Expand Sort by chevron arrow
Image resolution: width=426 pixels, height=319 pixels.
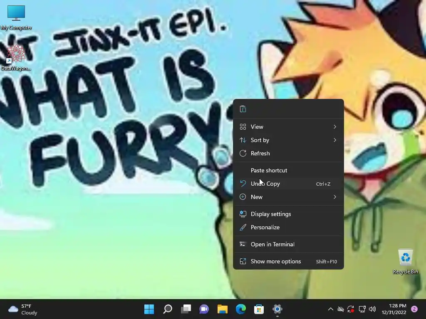[335, 140]
